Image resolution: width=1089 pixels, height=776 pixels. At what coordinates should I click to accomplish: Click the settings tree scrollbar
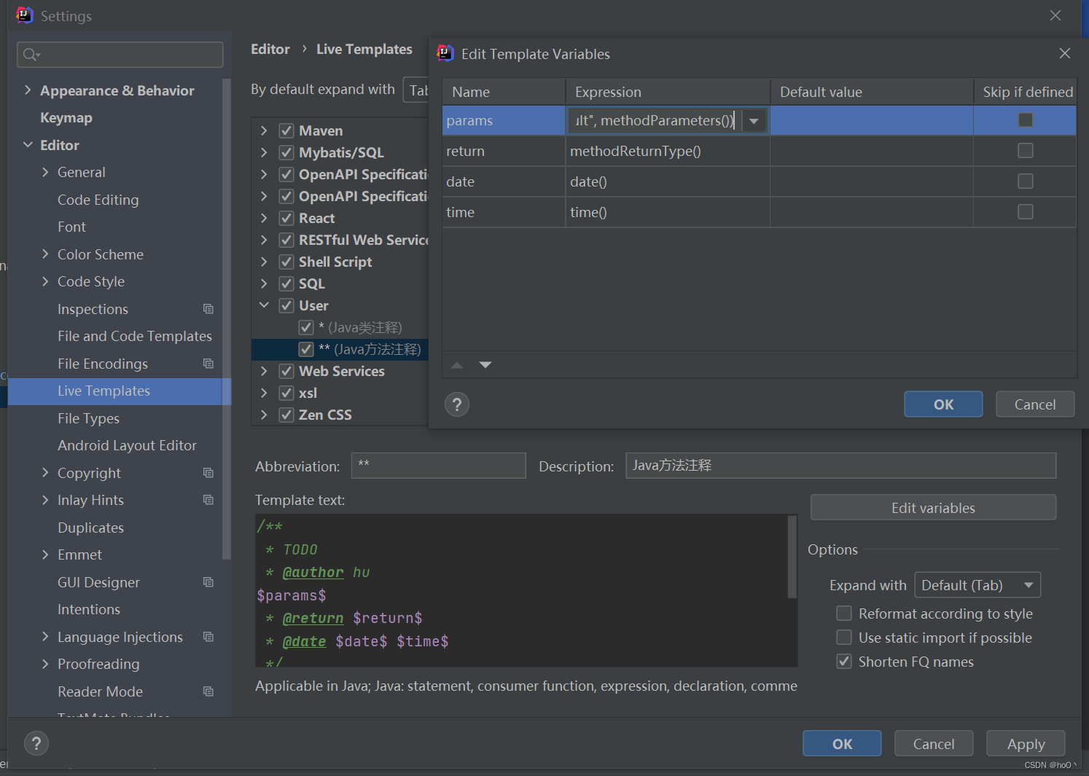click(227, 319)
